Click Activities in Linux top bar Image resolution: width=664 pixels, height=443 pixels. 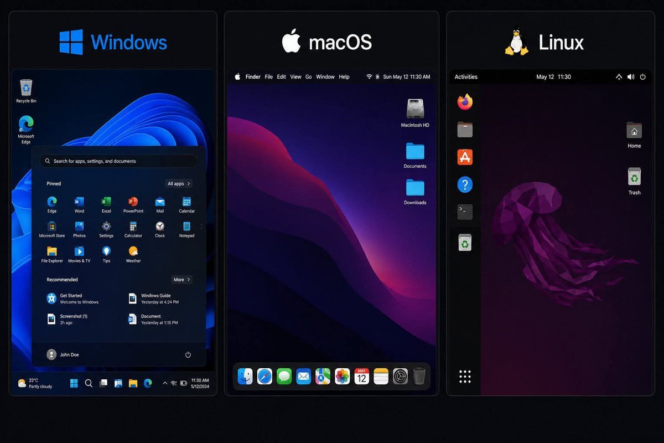click(x=466, y=77)
